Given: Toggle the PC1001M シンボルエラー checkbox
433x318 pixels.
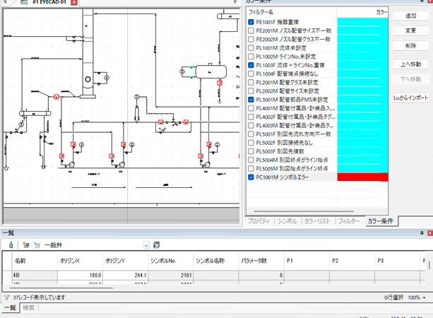Looking at the screenshot, I should click(x=251, y=177).
